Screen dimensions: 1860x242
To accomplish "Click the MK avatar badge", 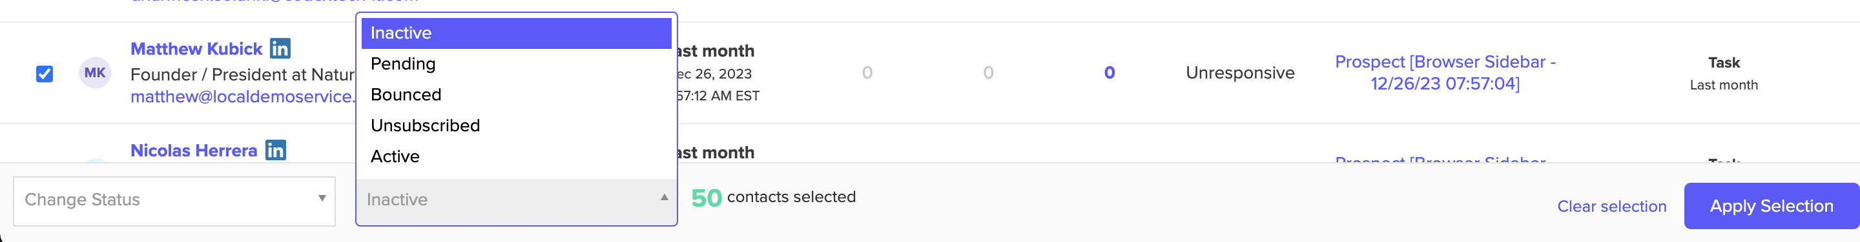I will (94, 73).
